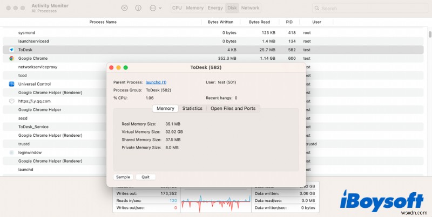
Task: Select the Google Chrome Helper process
Action: (39, 110)
